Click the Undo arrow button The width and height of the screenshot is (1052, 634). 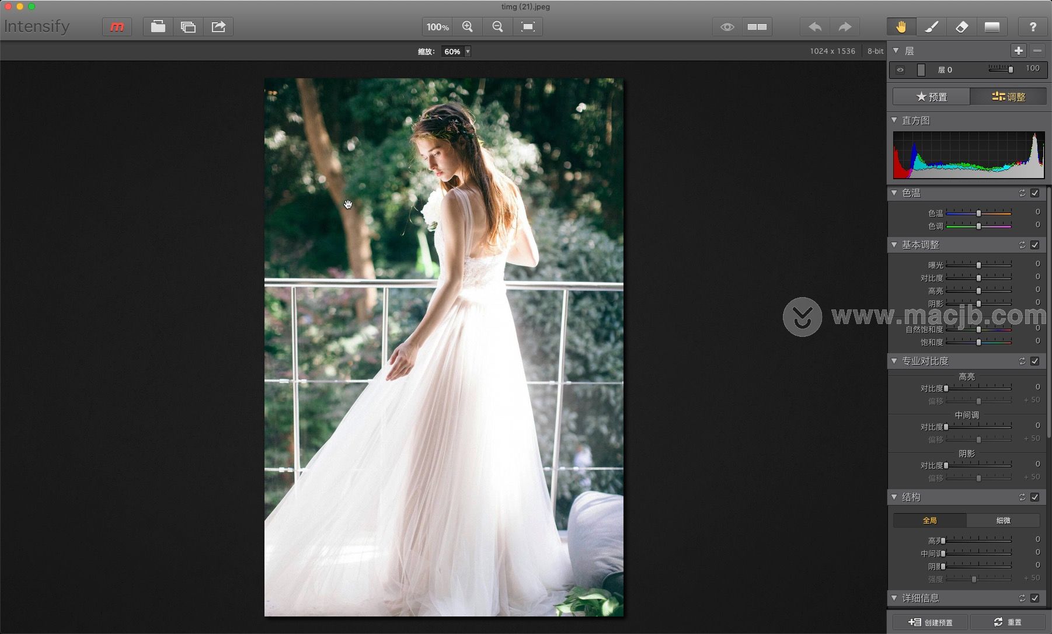pyautogui.click(x=815, y=27)
